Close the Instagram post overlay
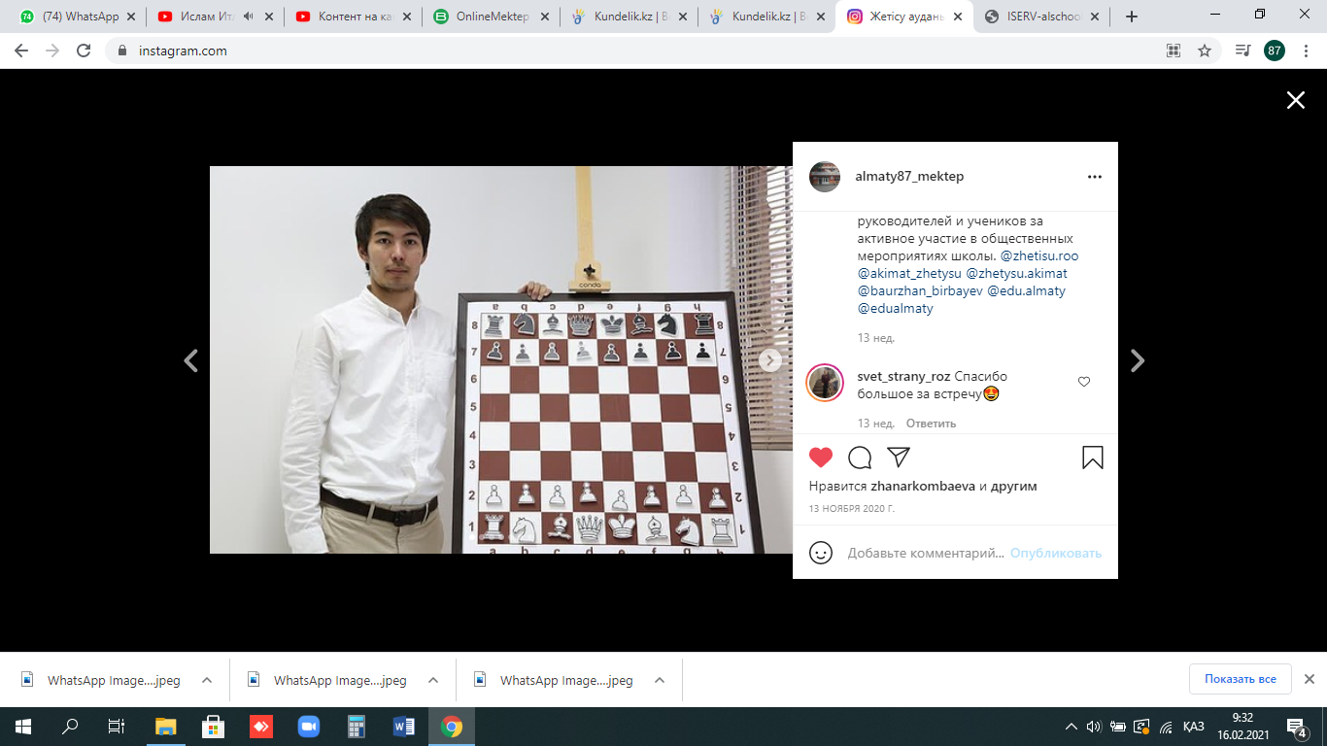 pyautogui.click(x=1295, y=100)
